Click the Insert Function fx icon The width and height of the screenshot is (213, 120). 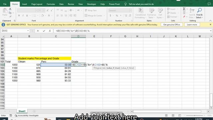[x=50, y=31]
